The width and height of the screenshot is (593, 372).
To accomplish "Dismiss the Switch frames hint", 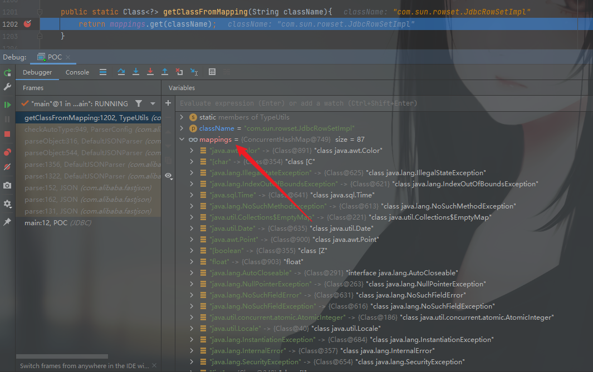I will click(154, 365).
